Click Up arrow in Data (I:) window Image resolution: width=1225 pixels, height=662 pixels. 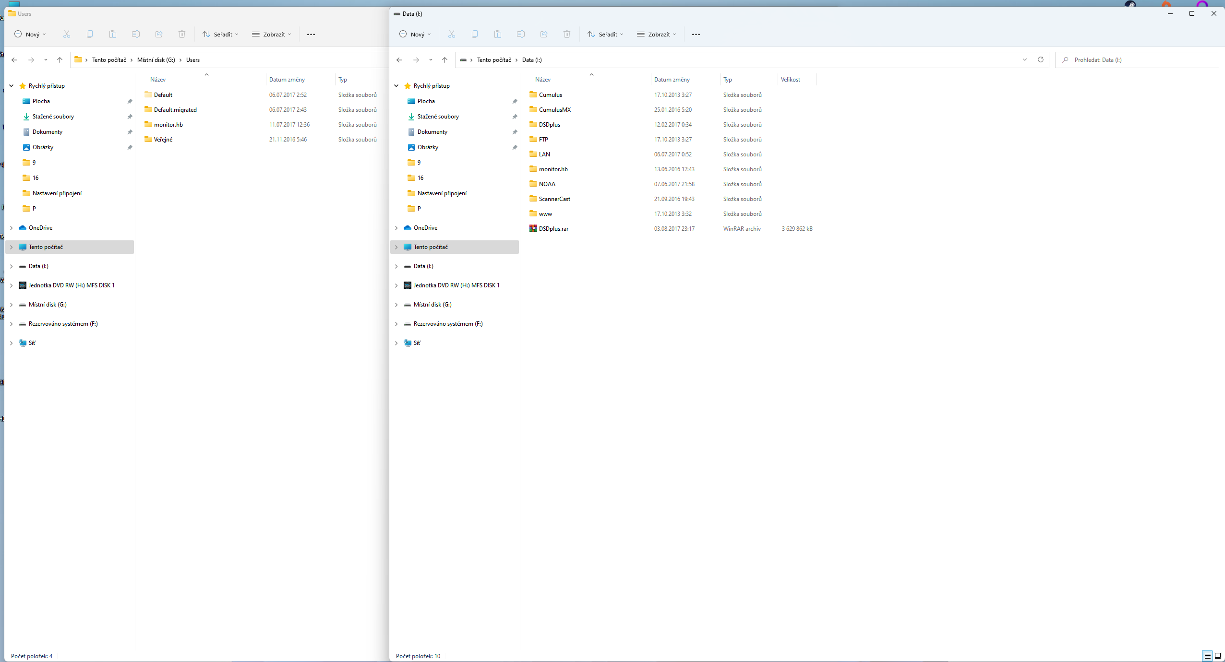tap(444, 60)
